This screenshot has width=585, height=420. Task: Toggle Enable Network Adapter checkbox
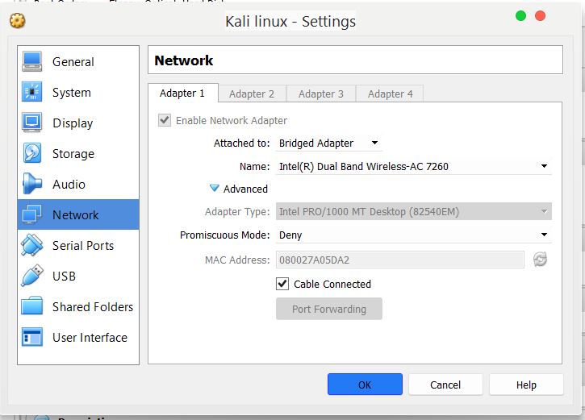coord(165,120)
